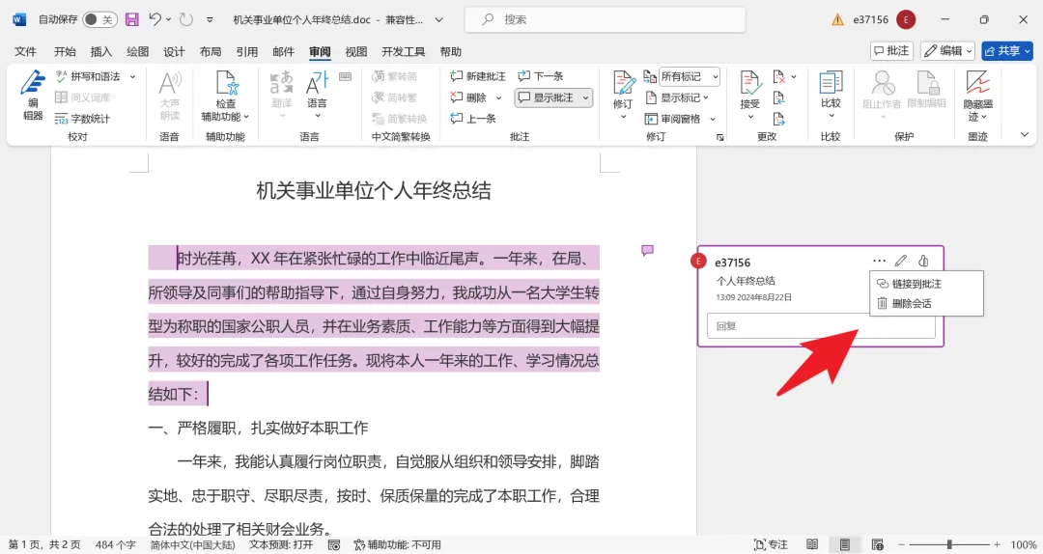Click the Save icon in title bar
The height and width of the screenshot is (554, 1043).
131,19
